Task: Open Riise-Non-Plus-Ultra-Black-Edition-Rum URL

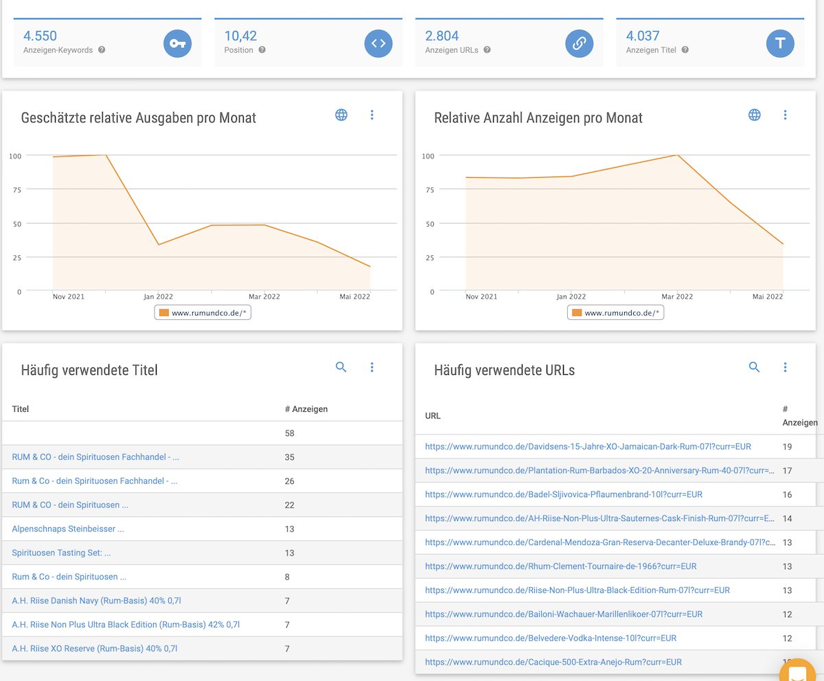Action: 577,590
